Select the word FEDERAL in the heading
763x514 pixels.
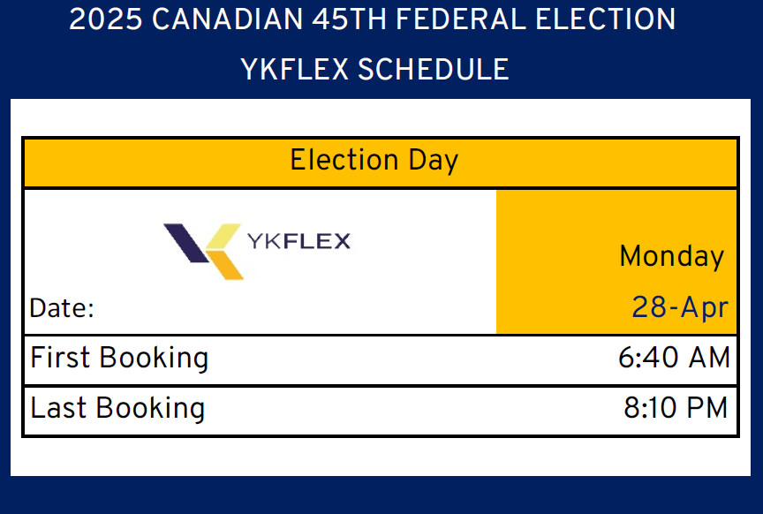(x=461, y=19)
